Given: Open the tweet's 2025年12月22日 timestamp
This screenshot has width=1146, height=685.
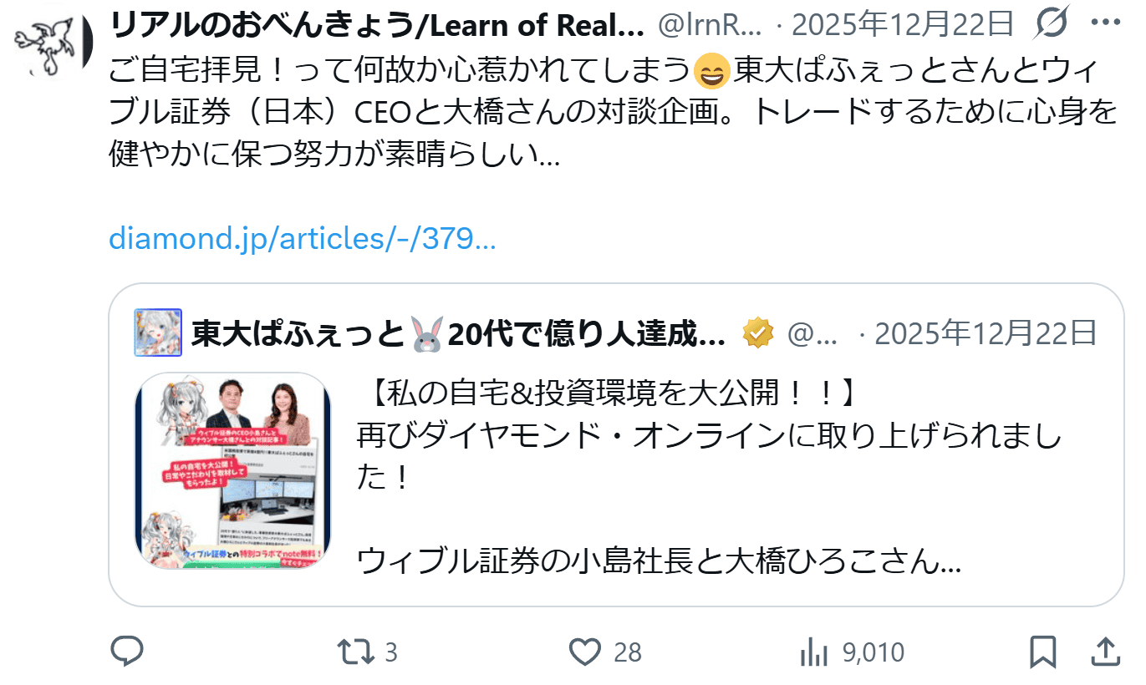Looking at the screenshot, I should click(903, 27).
